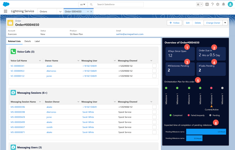The height and width of the screenshot is (150, 235).
Task: Open the user profile avatar
Action: point(230,4)
